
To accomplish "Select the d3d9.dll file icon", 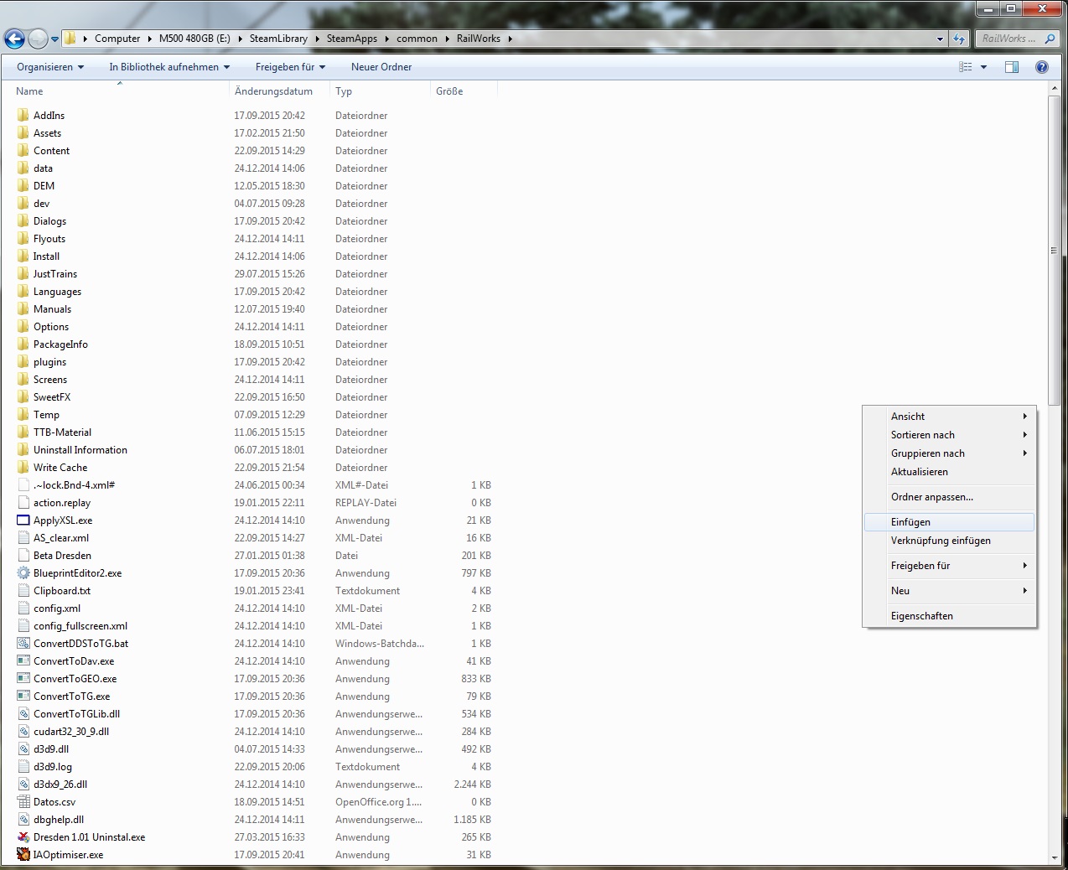I will [x=23, y=749].
